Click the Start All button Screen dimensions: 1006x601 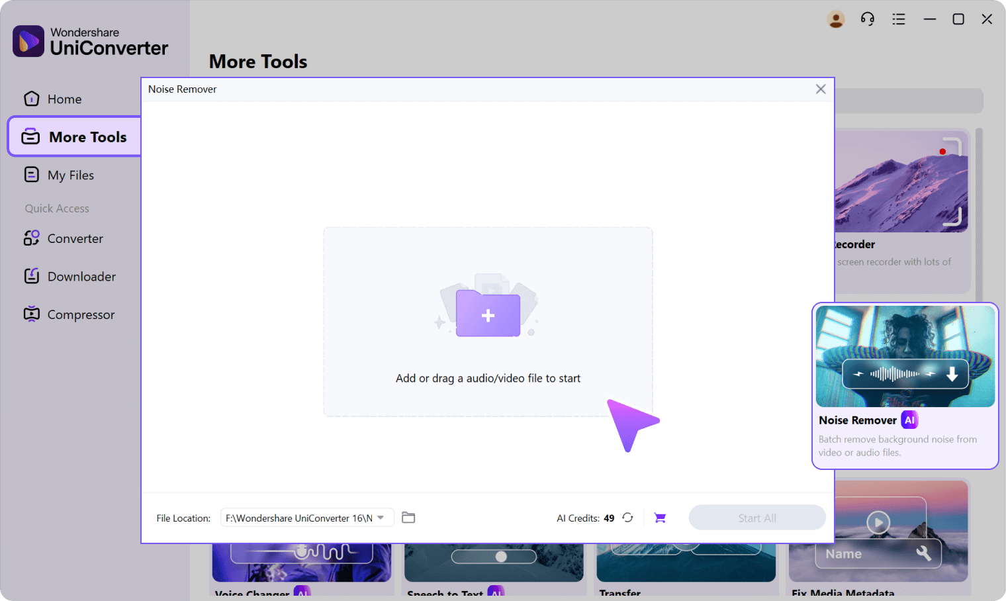pos(757,518)
